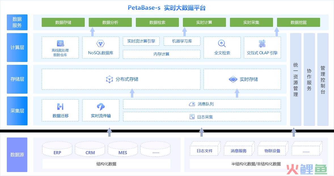Click the ERP database cylinder
This screenshot has width=334, height=176.
[57, 149]
